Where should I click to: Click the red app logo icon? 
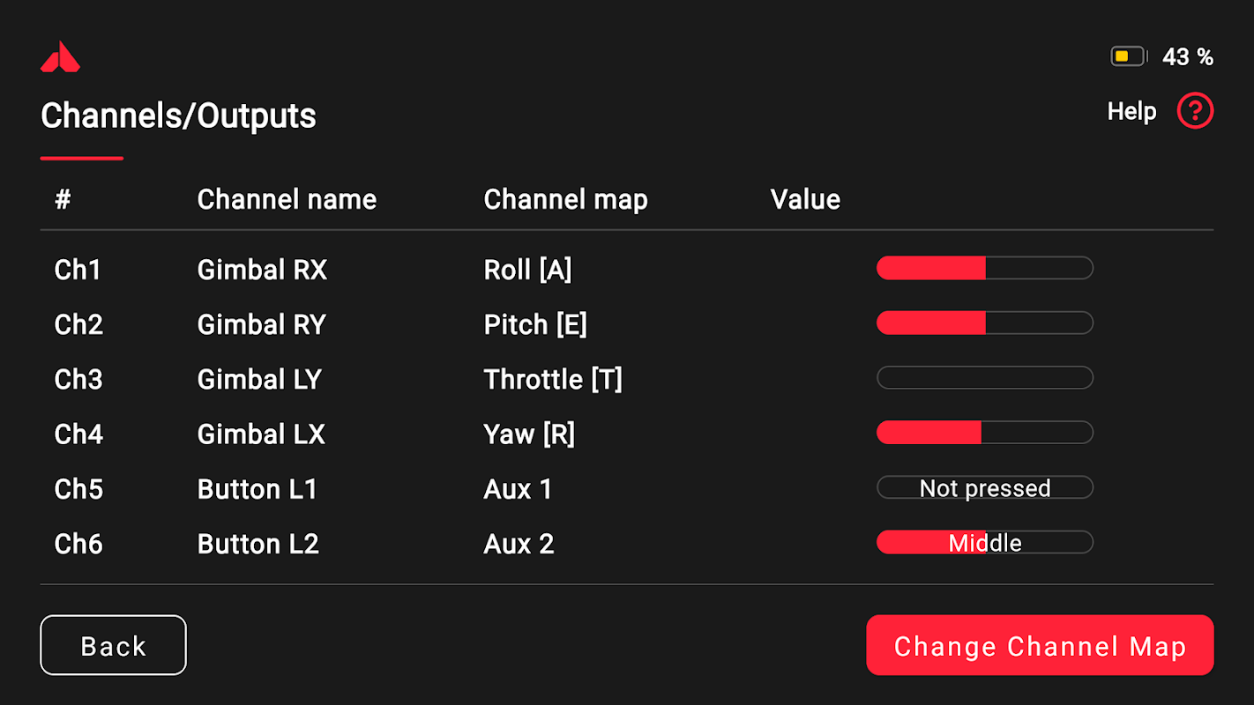coord(60,57)
